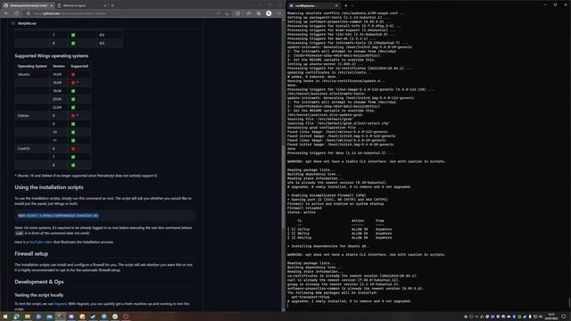
Task: Click the '22/tcp ALLOW IN Anywhere' firewall rule line
Action: point(340,229)
